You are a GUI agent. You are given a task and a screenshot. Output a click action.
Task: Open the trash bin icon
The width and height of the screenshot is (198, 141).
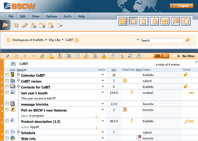pyautogui.click(x=155, y=21)
